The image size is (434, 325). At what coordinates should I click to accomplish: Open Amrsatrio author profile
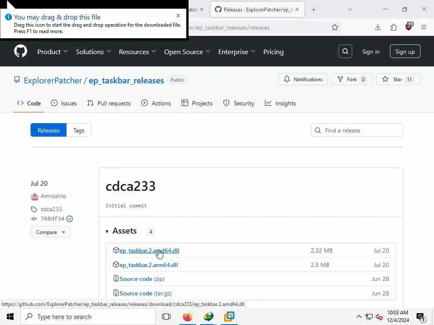coord(53,196)
